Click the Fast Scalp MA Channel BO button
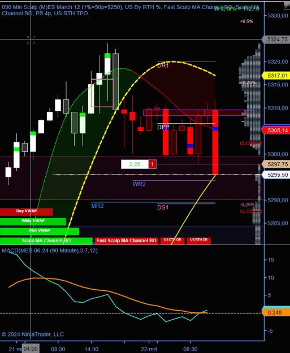Screen dimensions: 290x353 point(127,241)
